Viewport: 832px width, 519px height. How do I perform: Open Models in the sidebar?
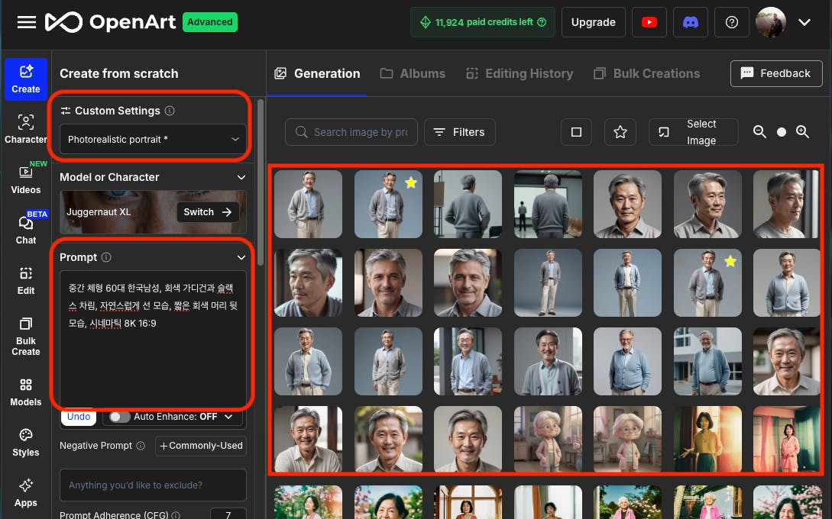click(26, 392)
